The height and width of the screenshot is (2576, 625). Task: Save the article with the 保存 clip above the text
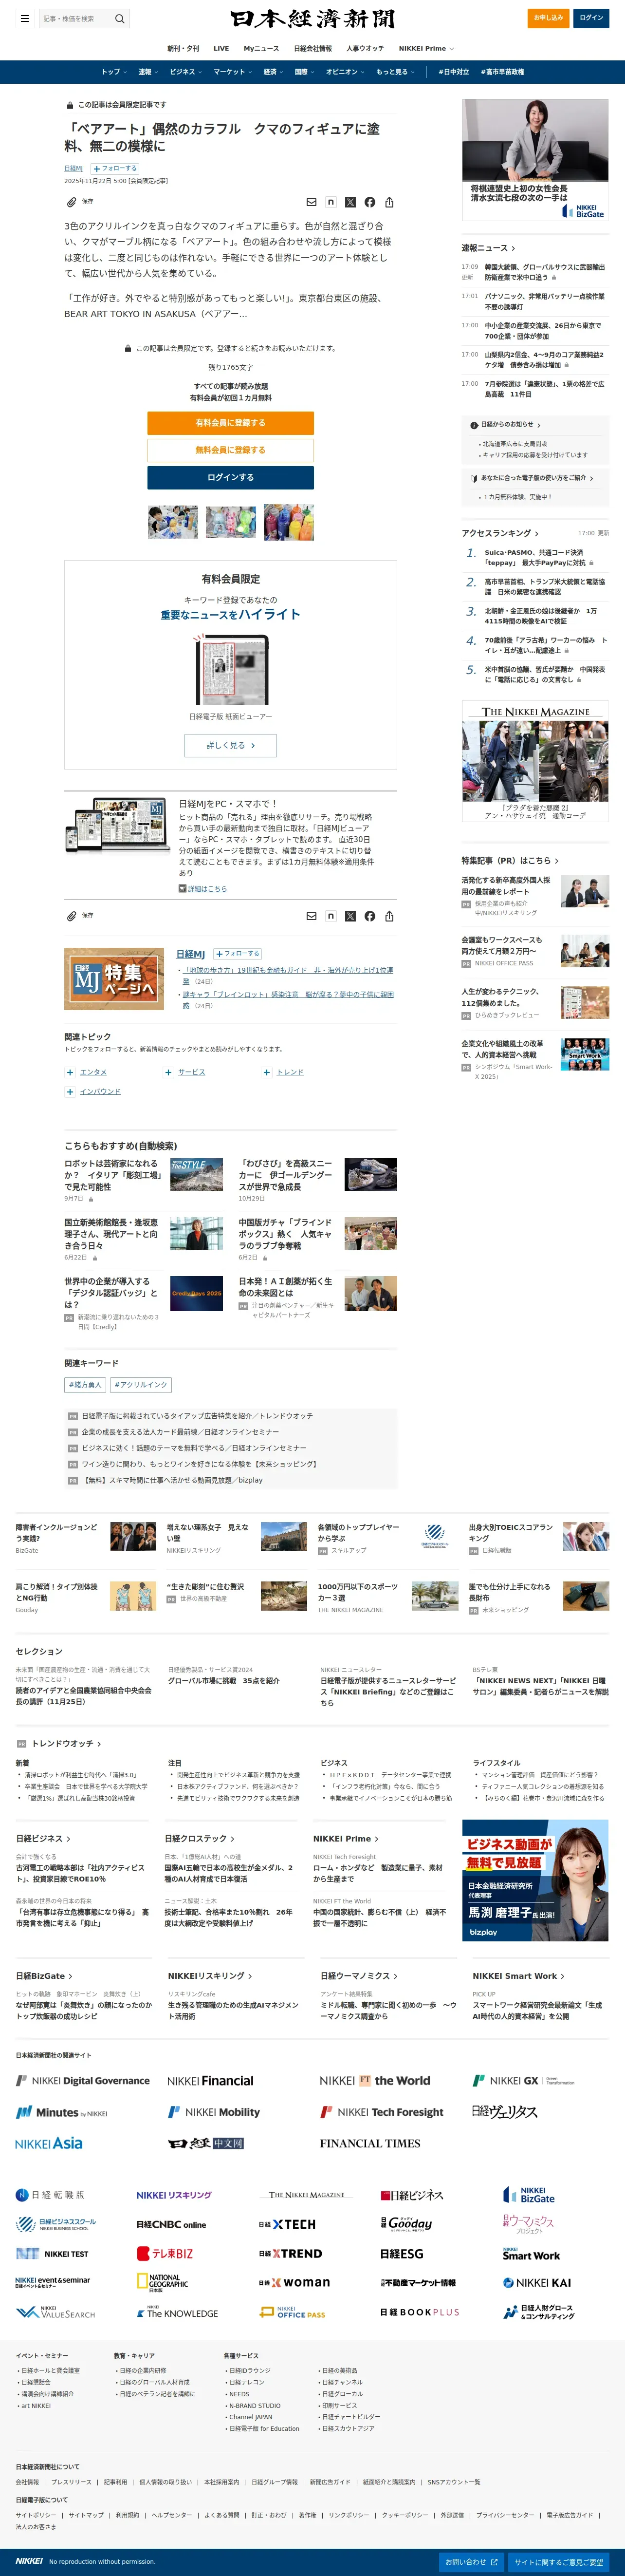tap(80, 202)
